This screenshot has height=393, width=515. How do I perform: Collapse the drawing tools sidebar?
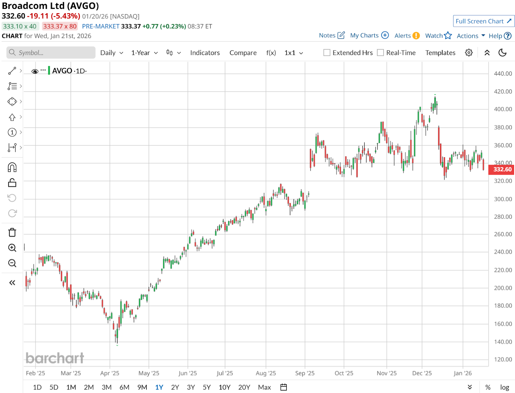click(12, 283)
